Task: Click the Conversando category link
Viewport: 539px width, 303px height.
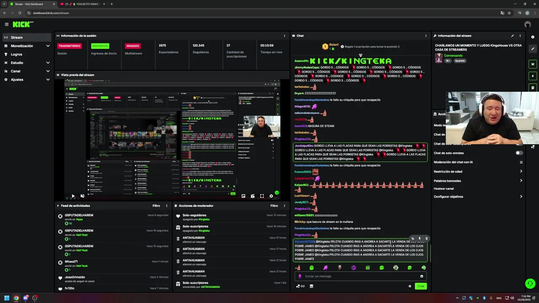Action: pyautogui.click(x=453, y=56)
